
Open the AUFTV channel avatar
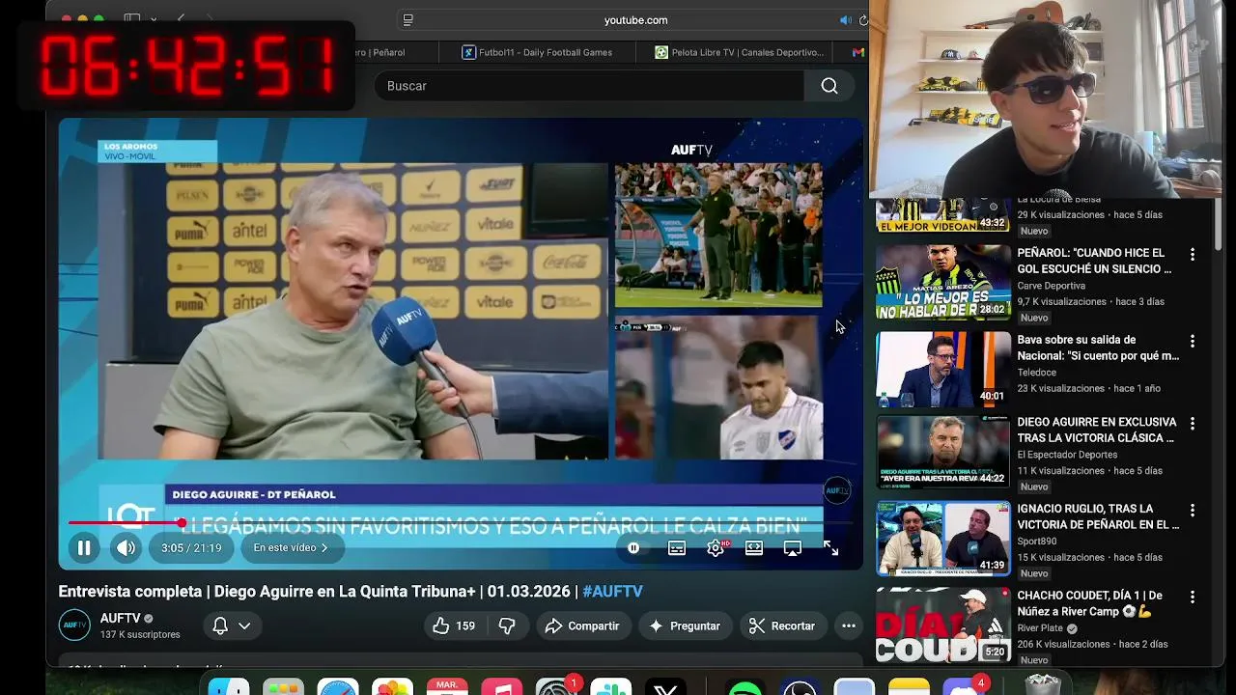[x=74, y=625]
